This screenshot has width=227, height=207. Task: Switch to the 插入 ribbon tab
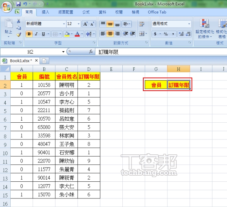pyautogui.click(x=45, y=12)
